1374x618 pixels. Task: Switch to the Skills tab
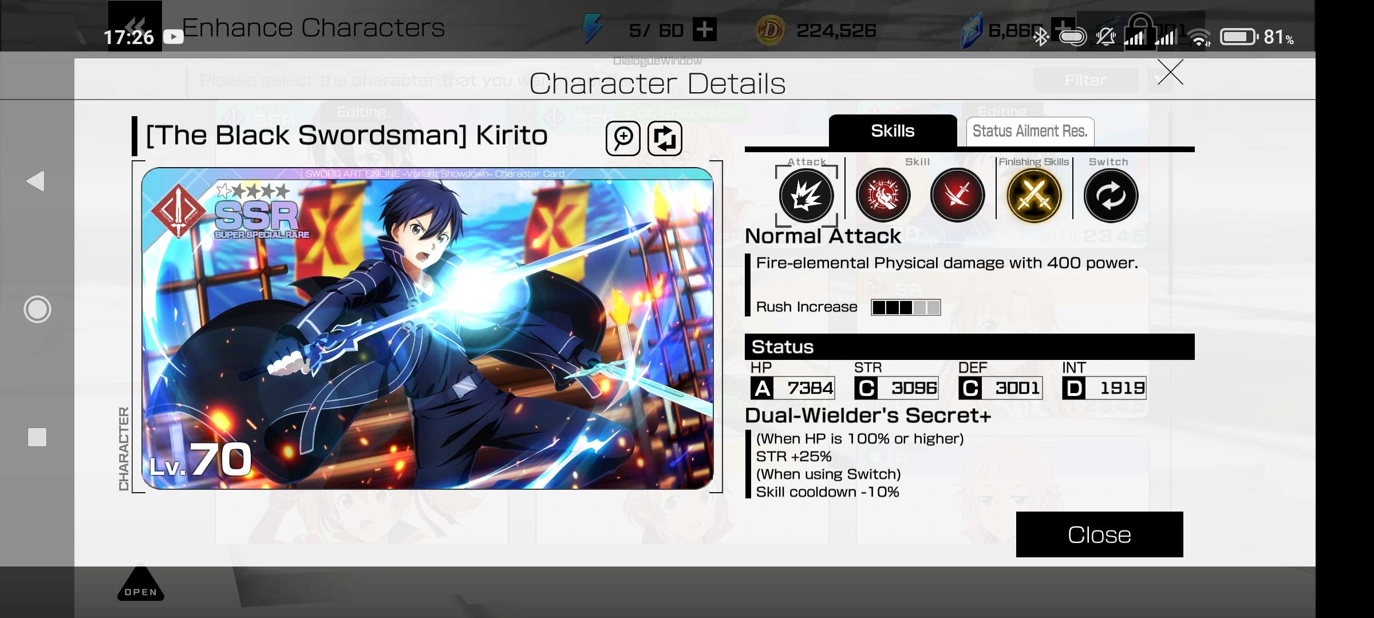tap(893, 131)
